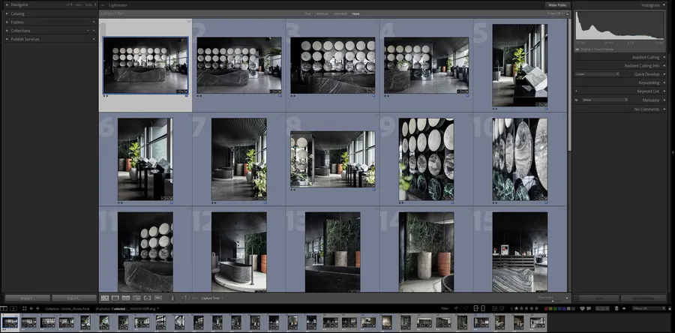Set five-star rating filter
Image resolution: width=675 pixels, height=333 pixels.
click(536, 308)
